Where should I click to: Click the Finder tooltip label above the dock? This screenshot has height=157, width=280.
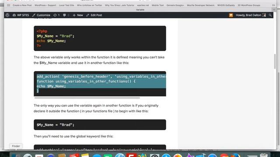[x=16, y=146]
